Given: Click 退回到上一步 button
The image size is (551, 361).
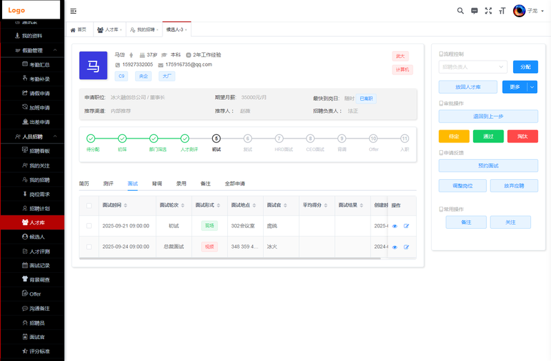Looking at the screenshot, I should pos(488,116).
